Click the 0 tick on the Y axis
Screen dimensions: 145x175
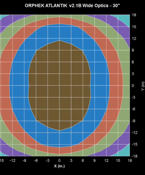133,86
